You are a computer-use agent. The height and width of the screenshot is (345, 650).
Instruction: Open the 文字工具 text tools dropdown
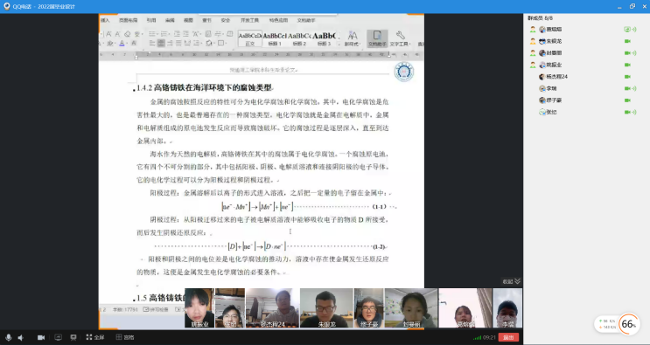click(x=400, y=38)
